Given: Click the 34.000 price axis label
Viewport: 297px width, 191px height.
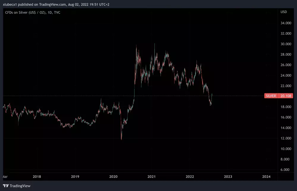Looking at the screenshot, I should [x=286, y=23].
